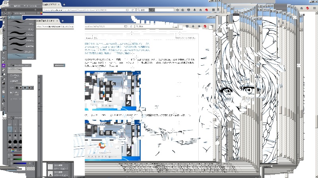Open the color wheel palette icon
Image resolution: width=318 pixels, height=178 pixels.
point(41,13)
